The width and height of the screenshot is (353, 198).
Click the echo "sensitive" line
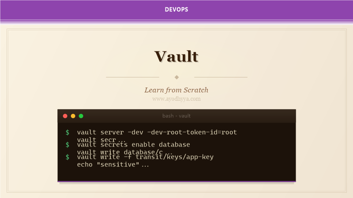tap(113, 165)
